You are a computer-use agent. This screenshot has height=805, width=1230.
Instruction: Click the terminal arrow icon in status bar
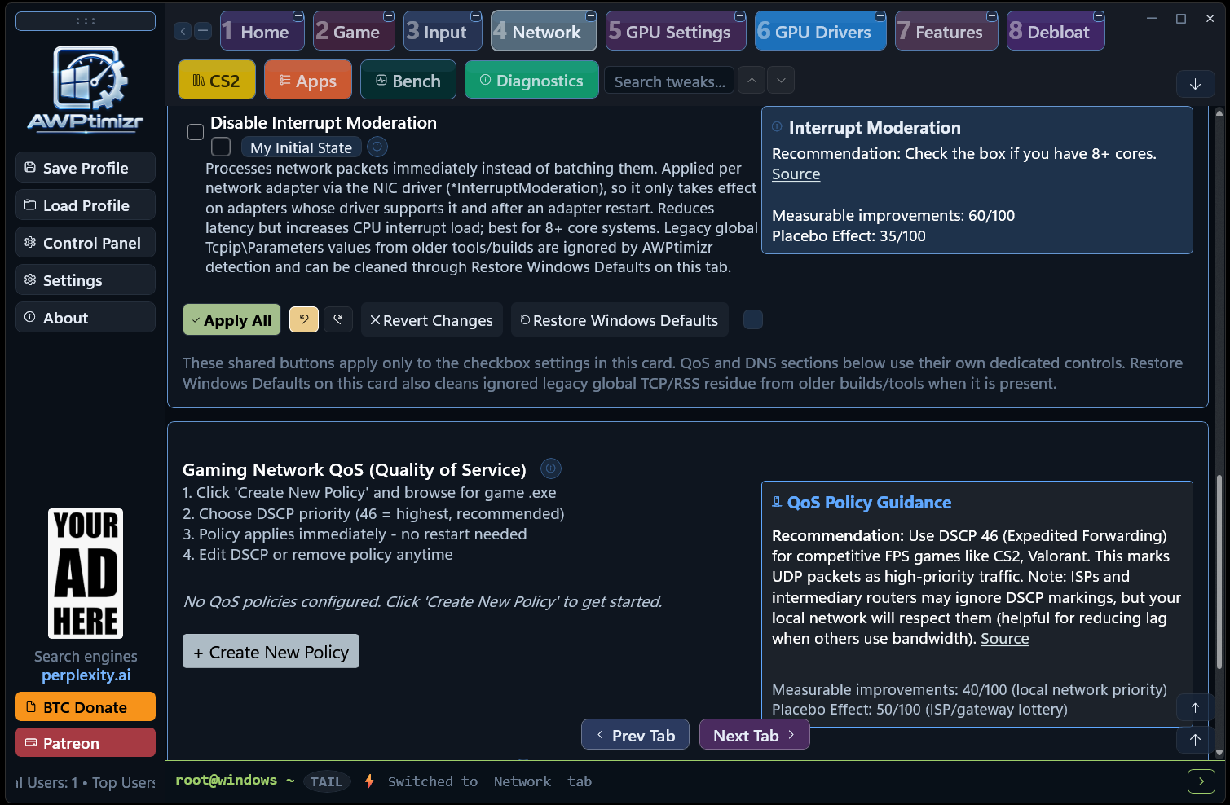[1201, 781]
